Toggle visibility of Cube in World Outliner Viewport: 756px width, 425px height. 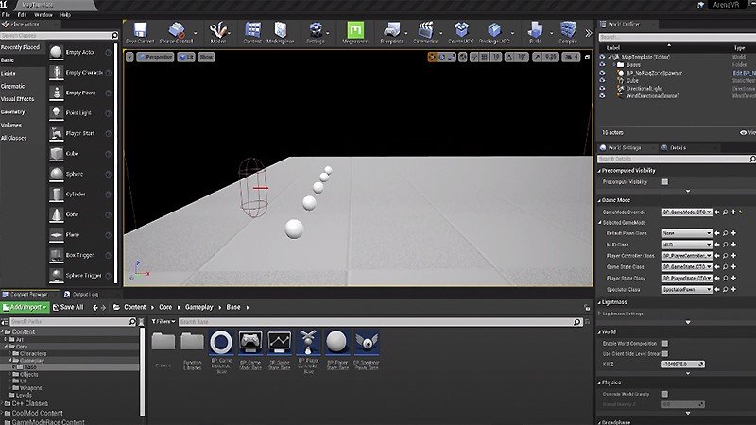[x=603, y=80]
